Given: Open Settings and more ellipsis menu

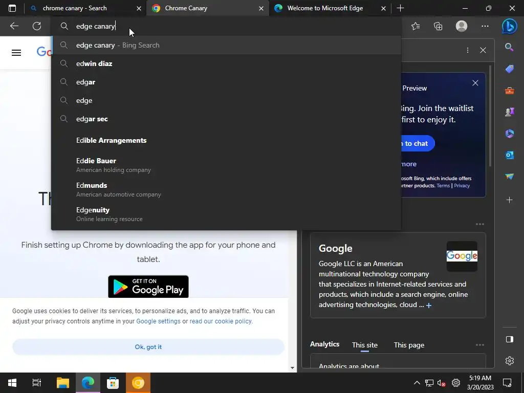Looking at the screenshot, I should click(x=485, y=26).
